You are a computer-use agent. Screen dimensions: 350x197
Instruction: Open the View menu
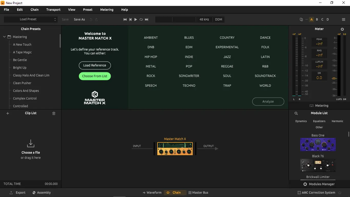(72, 10)
